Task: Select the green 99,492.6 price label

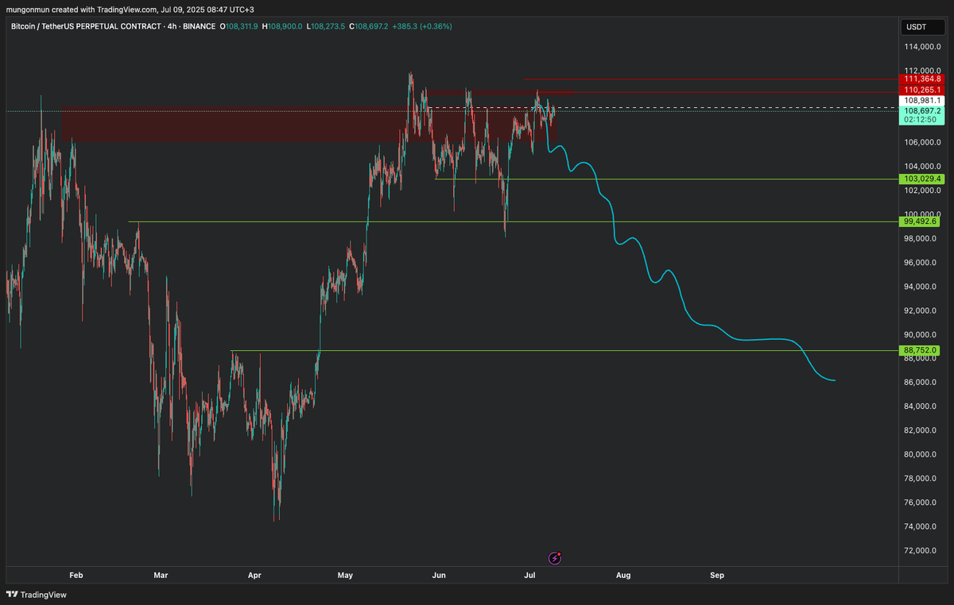Action: pyautogui.click(x=921, y=222)
